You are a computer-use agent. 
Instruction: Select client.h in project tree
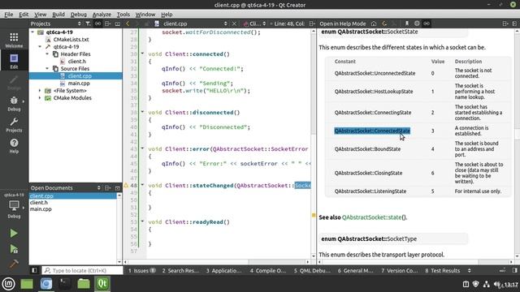[77, 62]
